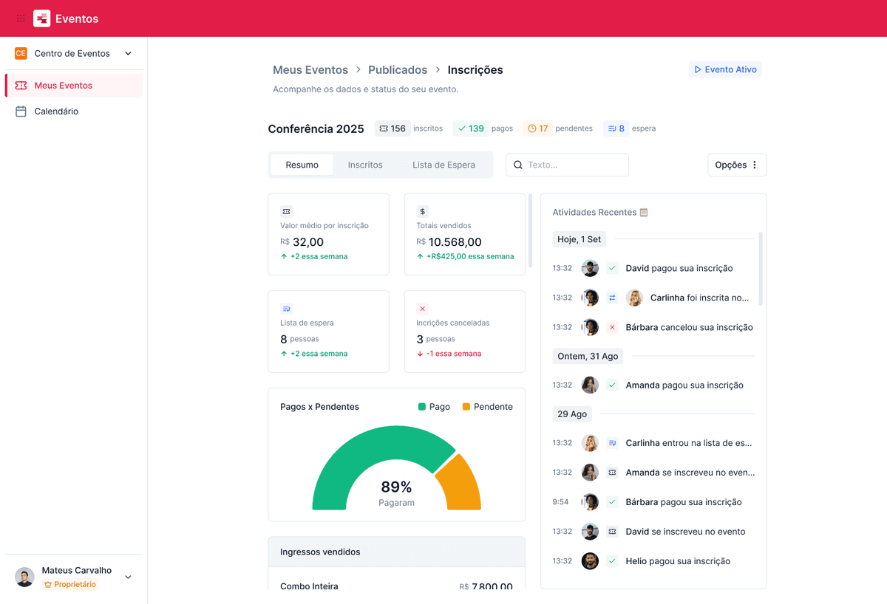Viewport: 887px width, 604px height.
Task: Switch to the Lista de Espera tab
Action: [443, 165]
